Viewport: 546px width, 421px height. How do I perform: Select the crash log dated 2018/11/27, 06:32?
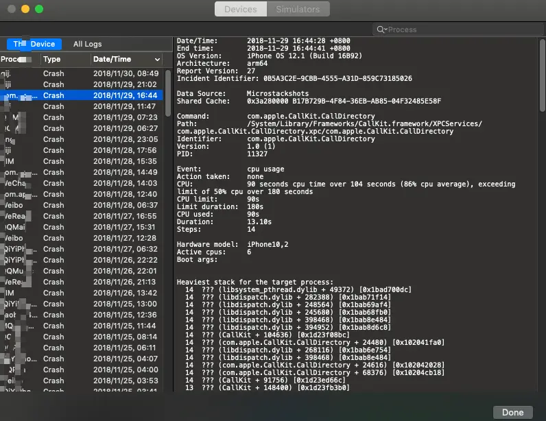[x=82, y=249]
